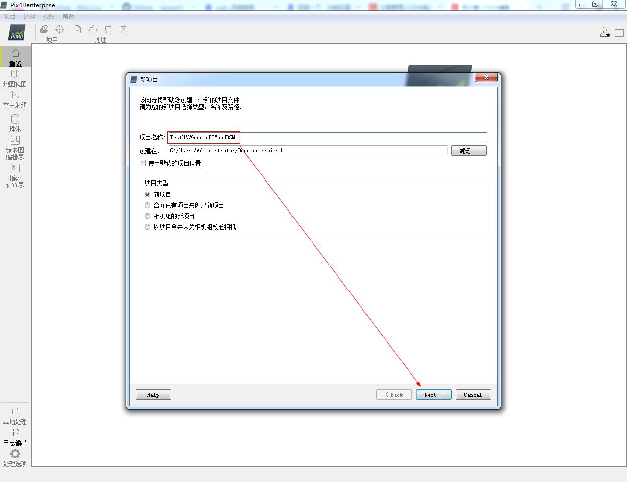Open the 镶嵌图编辑器 mosaic editor
The height and width of the screenshot is (482, 627).
coord(15,147)
